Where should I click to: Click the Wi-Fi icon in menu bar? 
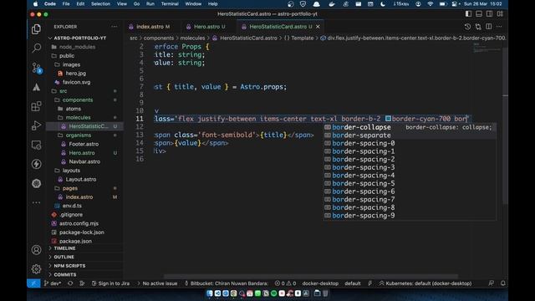(431, 4)
